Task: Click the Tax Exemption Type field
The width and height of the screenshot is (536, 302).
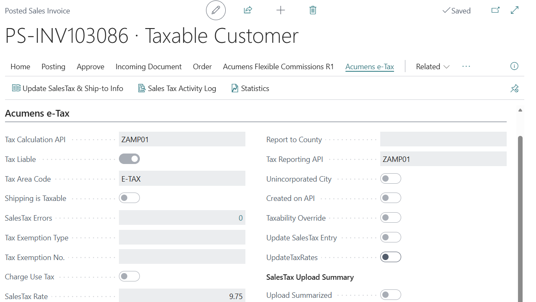Action: (182, 237)
